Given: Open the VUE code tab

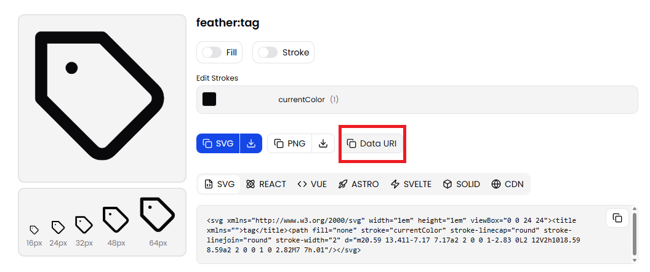Looking at the screenshot, I should click(x=312, y=184).
